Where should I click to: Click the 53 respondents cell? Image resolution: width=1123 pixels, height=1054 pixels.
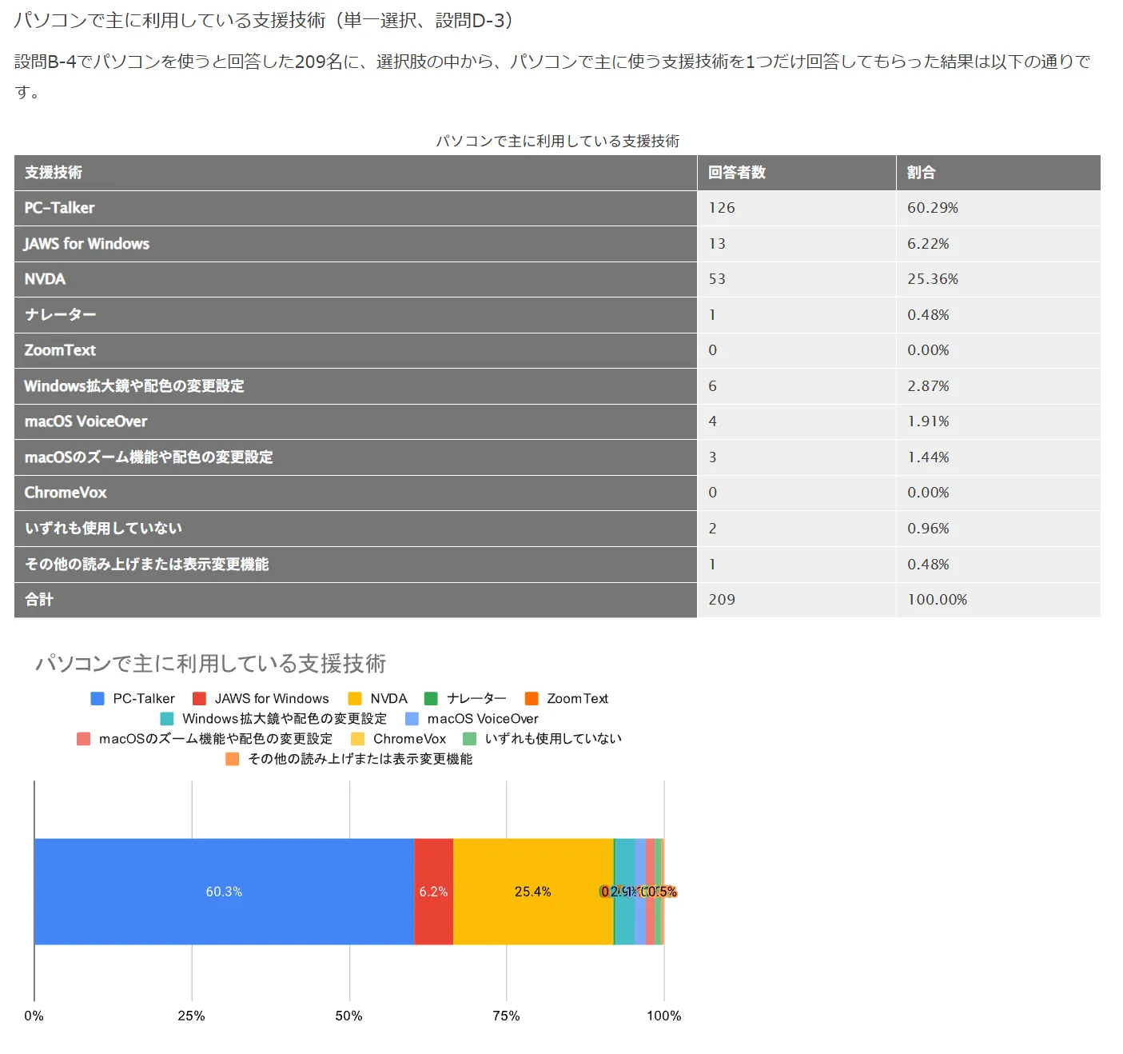point(797,279)
